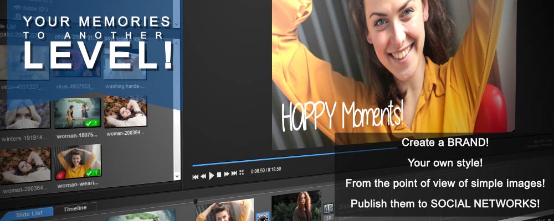Open the blue-highlighted transition between slides
The image size is (554, 221).
pyautogui.click(x=263, y=216)
